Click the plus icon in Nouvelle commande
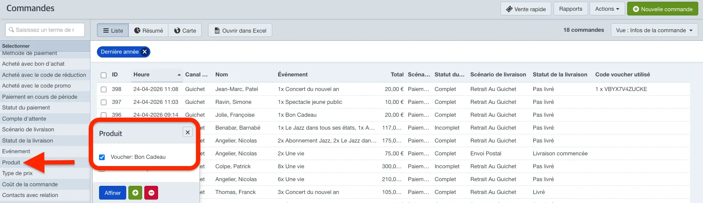Screen dimensions: 703x203 coord(636,9)
